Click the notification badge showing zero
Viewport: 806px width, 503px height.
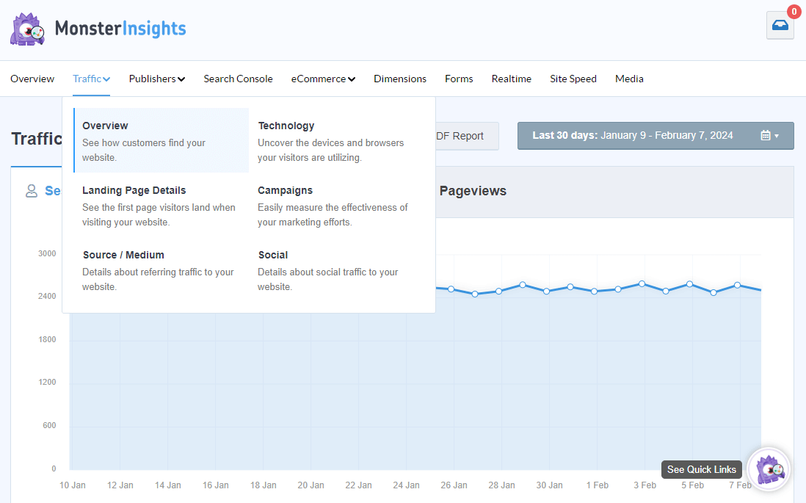[794, 11]
